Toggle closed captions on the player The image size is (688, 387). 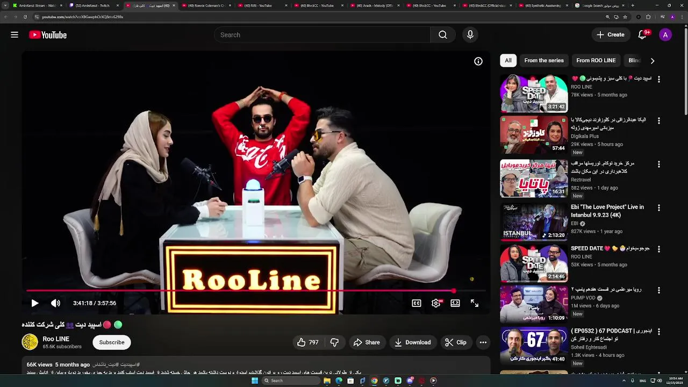(417, 303)
